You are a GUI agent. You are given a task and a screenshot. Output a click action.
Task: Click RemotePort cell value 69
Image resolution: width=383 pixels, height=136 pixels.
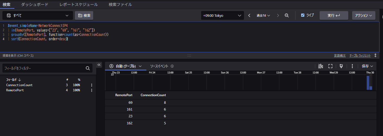(x=130, y=103)
